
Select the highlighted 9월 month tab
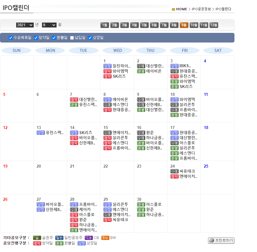coord(184,25)
